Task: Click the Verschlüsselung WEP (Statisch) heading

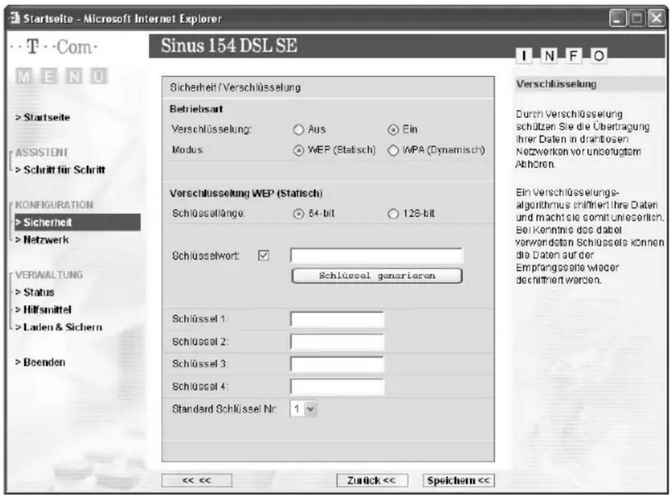Action: click(x=246, y=193)
